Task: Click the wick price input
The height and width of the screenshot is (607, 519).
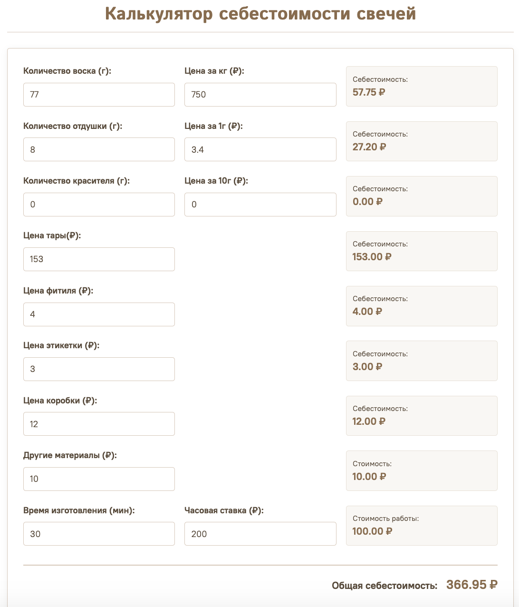Action: [99, 314]
